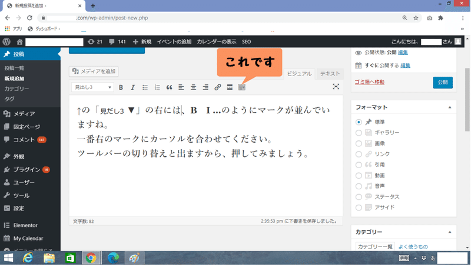The image size is (471, 266).
Task: Open よく使うもの category tab
Action: 413,247
